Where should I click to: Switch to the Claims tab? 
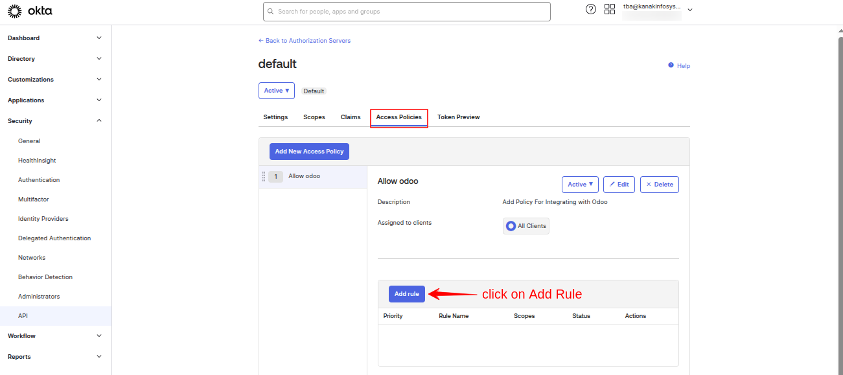pyautogui.click(x=351, y=117)
